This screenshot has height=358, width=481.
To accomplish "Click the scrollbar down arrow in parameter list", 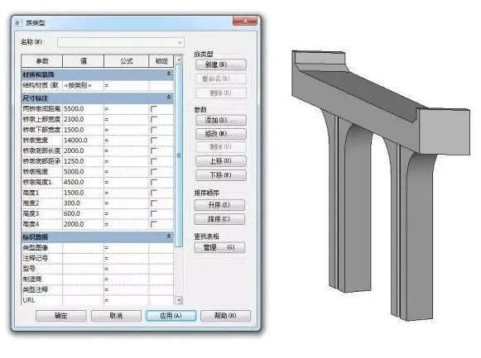I will click(x=179, y=300).
